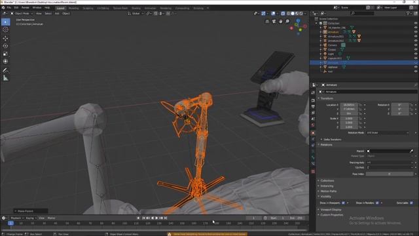This screenshot has height=236, width=419.
Task: Hide the Camera object in outliner
Action: point(416,45)
